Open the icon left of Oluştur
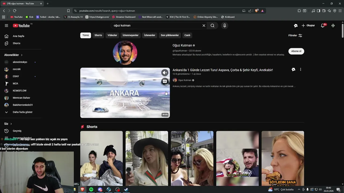Image resolution: width=344 pixels, height=193 pixels. [296, 25]
